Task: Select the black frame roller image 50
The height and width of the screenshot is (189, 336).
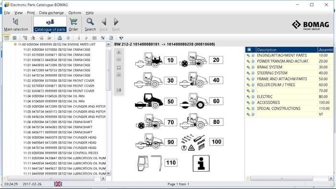Action: point(149,101)
